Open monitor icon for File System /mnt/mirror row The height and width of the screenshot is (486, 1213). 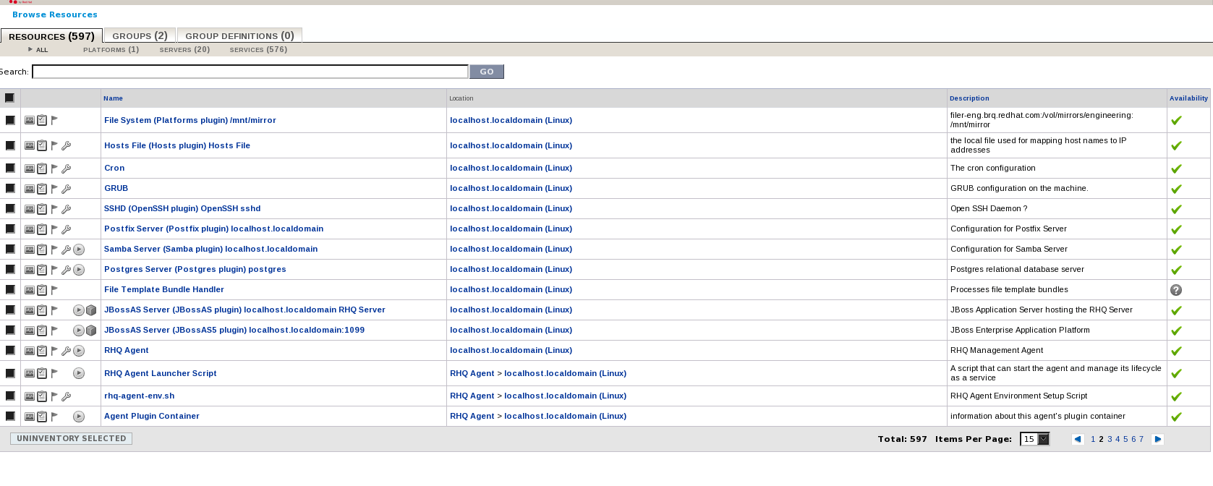pos(30,121)
